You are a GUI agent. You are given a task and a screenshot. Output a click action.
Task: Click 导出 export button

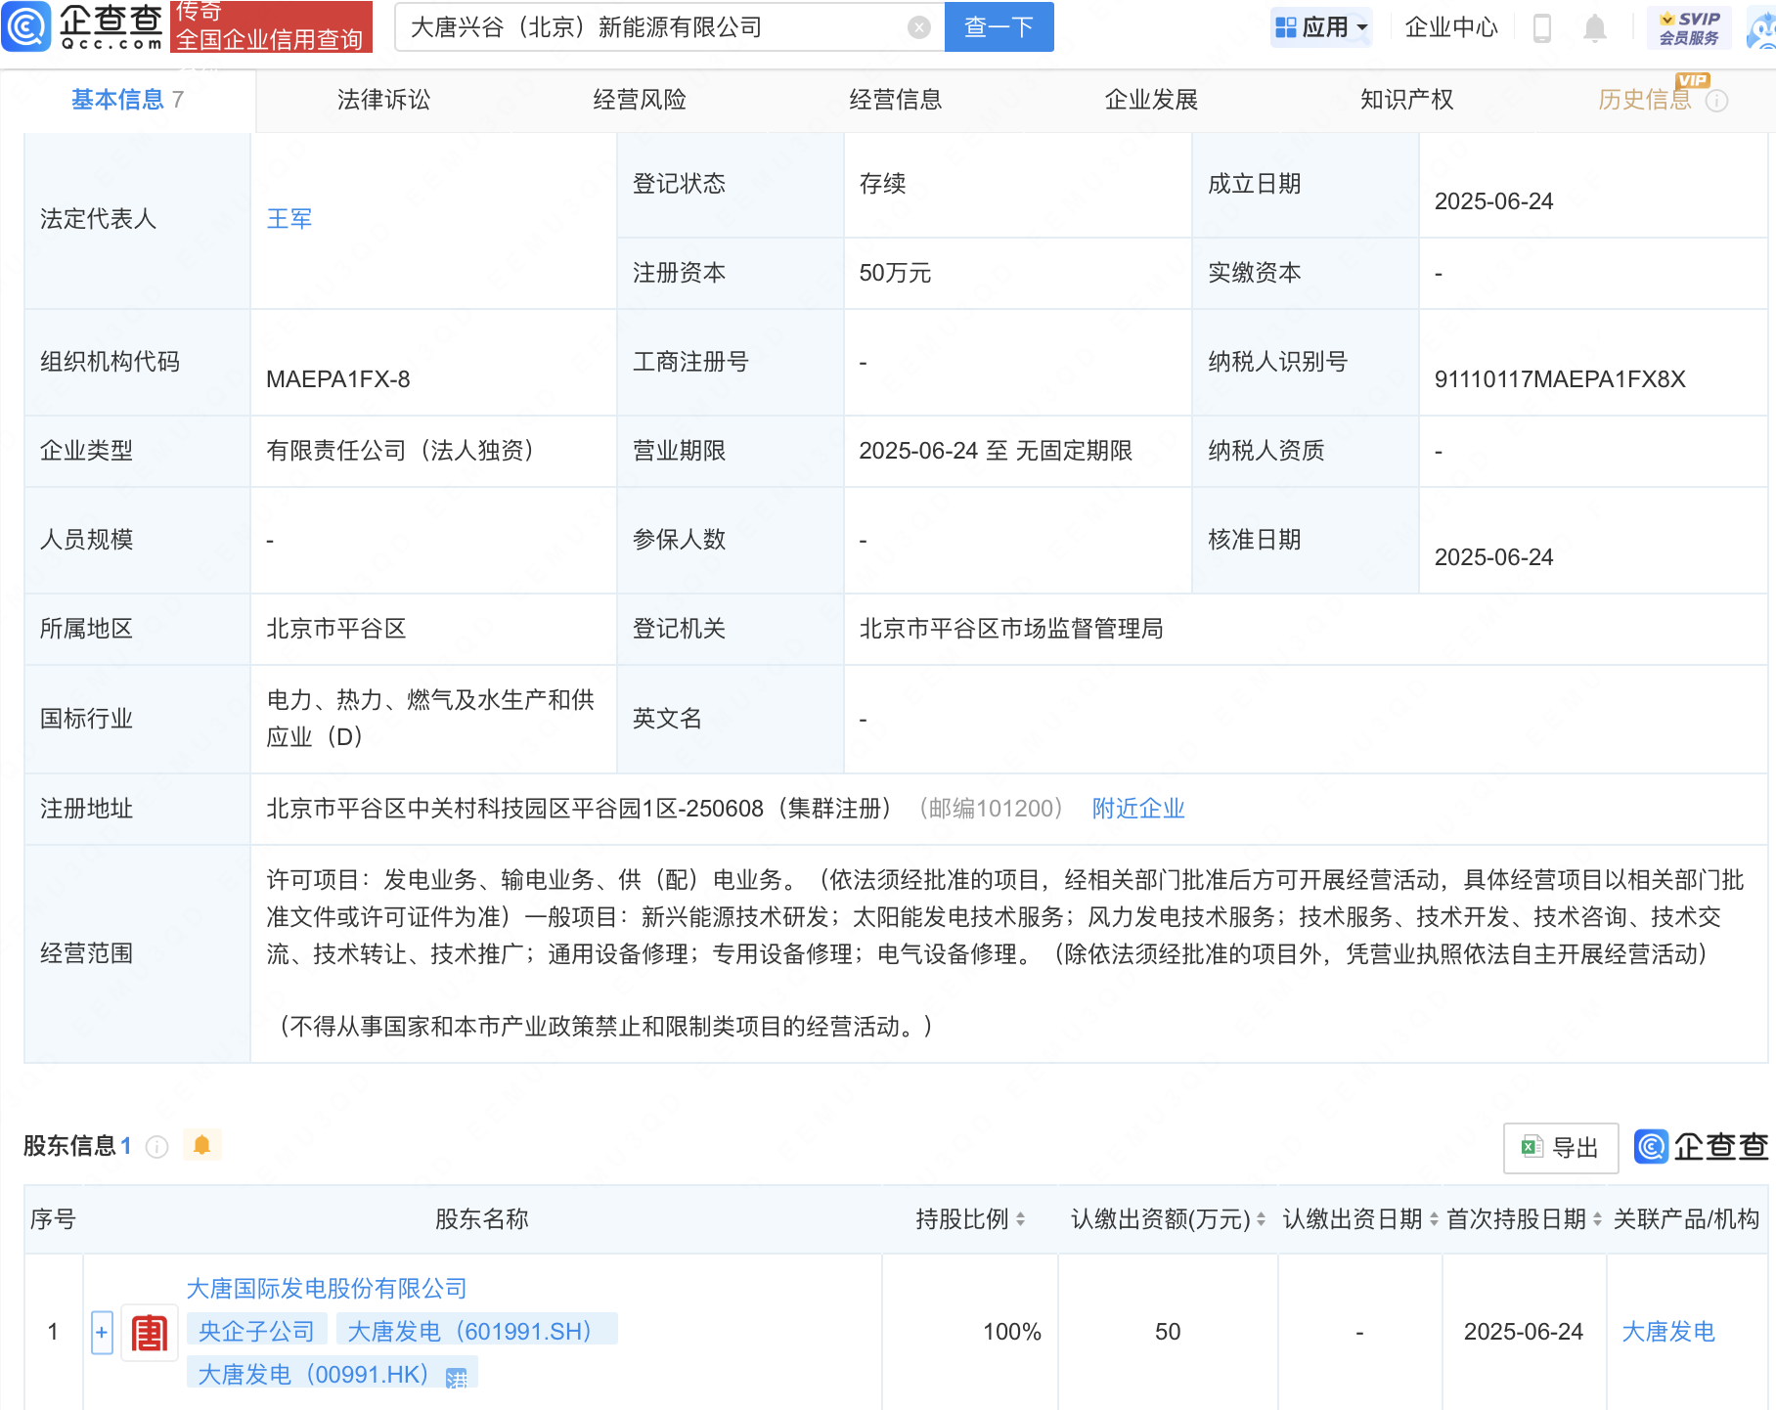point(1561,1148)
